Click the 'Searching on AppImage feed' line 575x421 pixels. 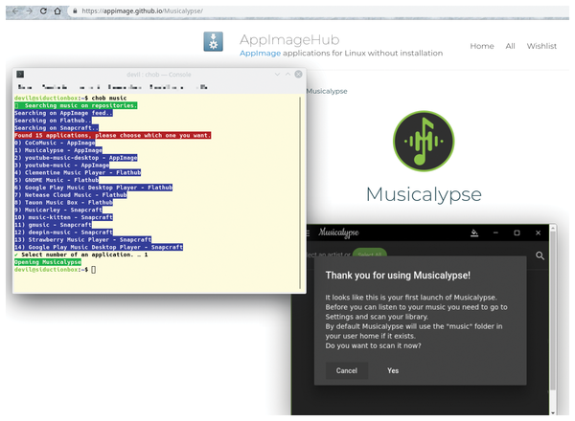(63, 113)
